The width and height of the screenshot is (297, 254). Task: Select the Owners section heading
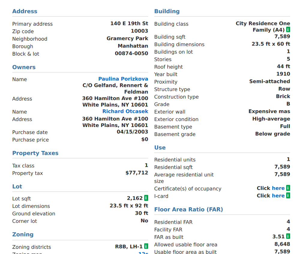tap(24, 67)
